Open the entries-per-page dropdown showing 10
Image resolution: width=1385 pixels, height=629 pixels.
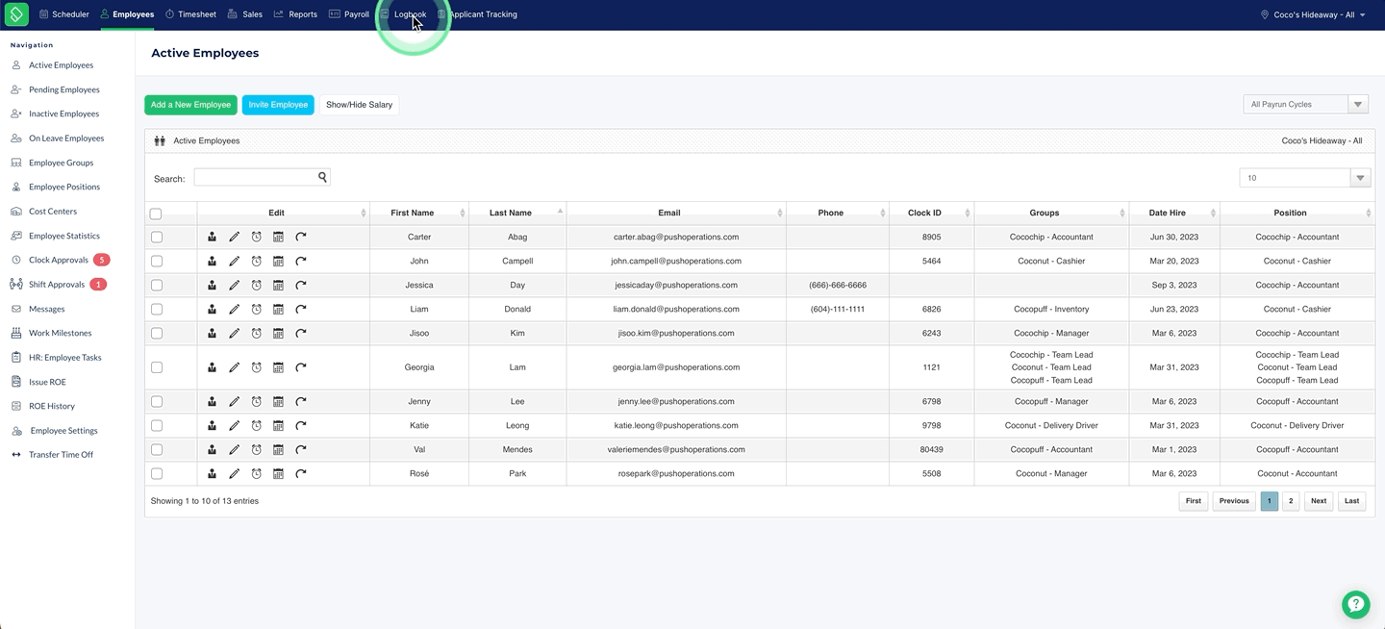(x=1304, y=178)
